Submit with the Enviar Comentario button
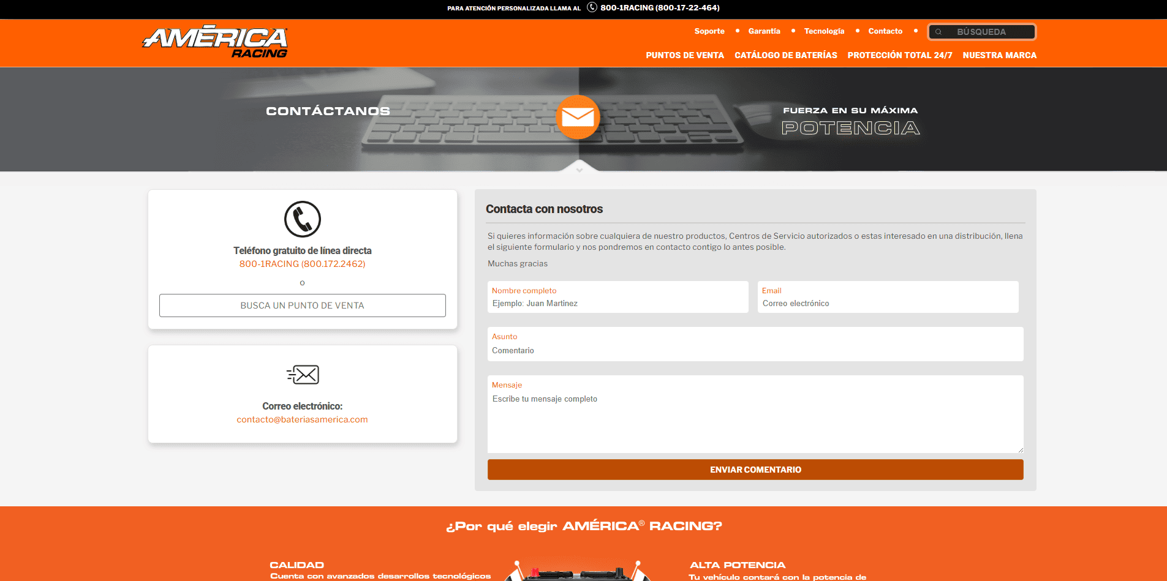Screen dimensions: 1167x581 tap(755, 470)
